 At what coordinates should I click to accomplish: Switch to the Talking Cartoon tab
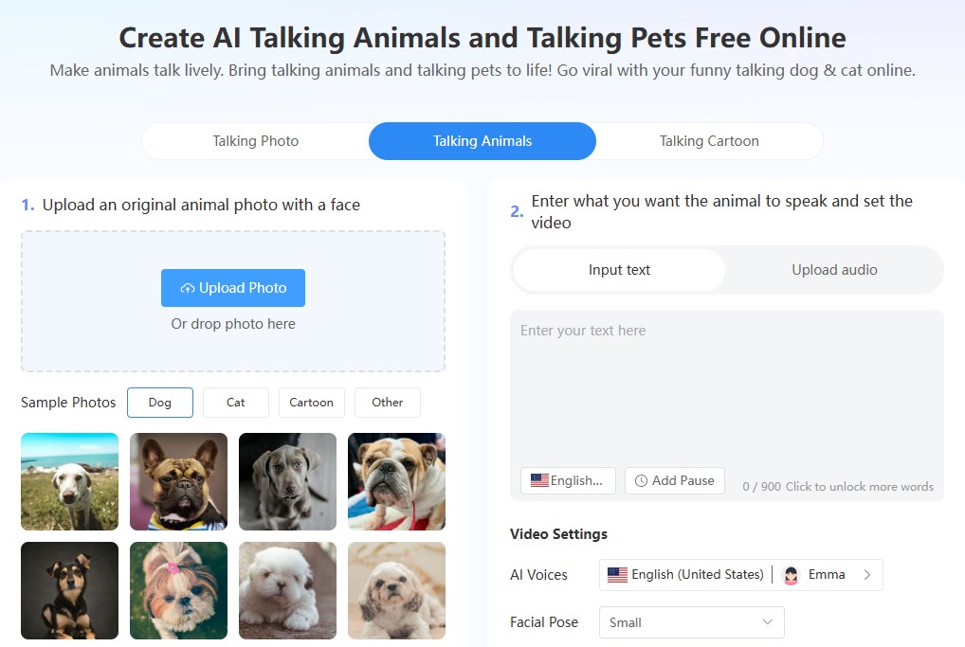(x=709, y=141)
